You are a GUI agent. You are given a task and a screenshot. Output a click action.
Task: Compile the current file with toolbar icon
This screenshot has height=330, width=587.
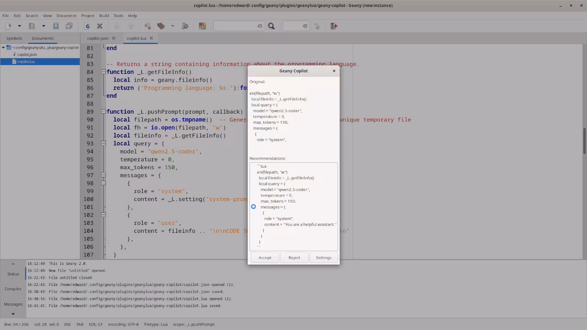[x=147, y=26]
